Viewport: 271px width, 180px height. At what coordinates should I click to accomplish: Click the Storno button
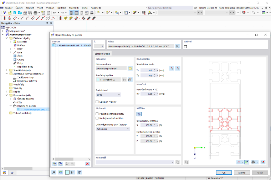pos(242,173)
